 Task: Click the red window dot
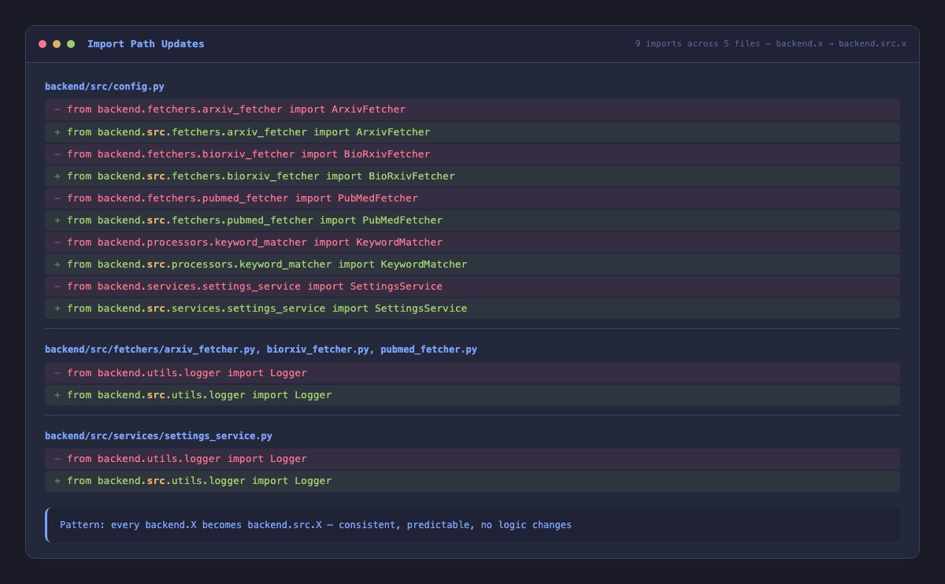coord(43,44)
